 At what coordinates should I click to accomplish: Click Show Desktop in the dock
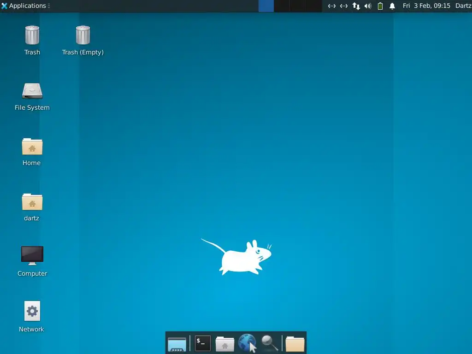(177, 344)
